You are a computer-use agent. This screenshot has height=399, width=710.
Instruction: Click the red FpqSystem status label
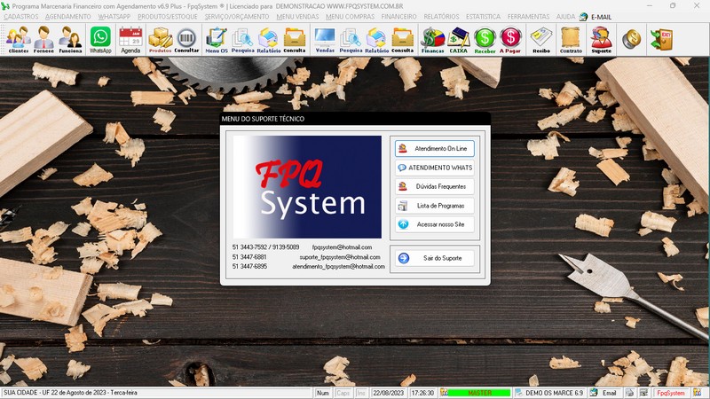click(x=671, y=393)
